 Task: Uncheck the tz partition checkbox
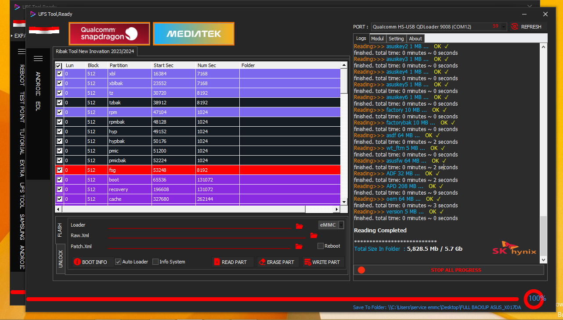coord(59,93)
